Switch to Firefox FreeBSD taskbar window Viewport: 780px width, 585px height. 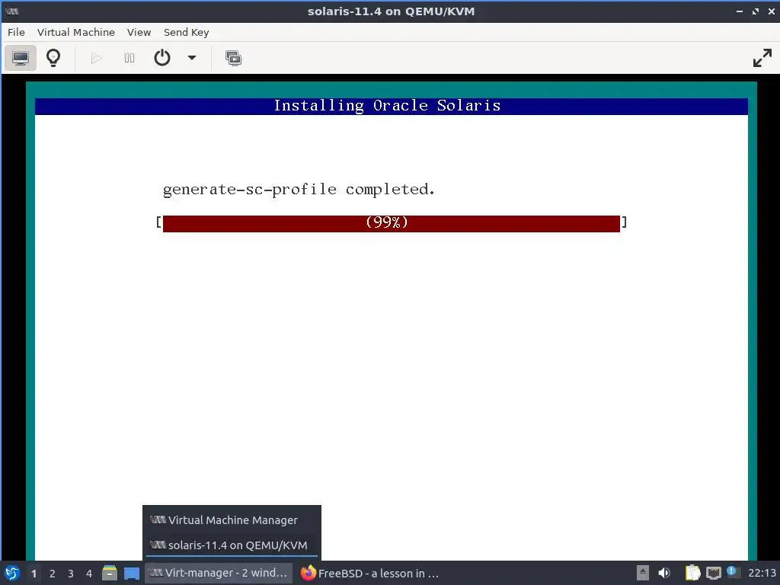tap(371, 573)
